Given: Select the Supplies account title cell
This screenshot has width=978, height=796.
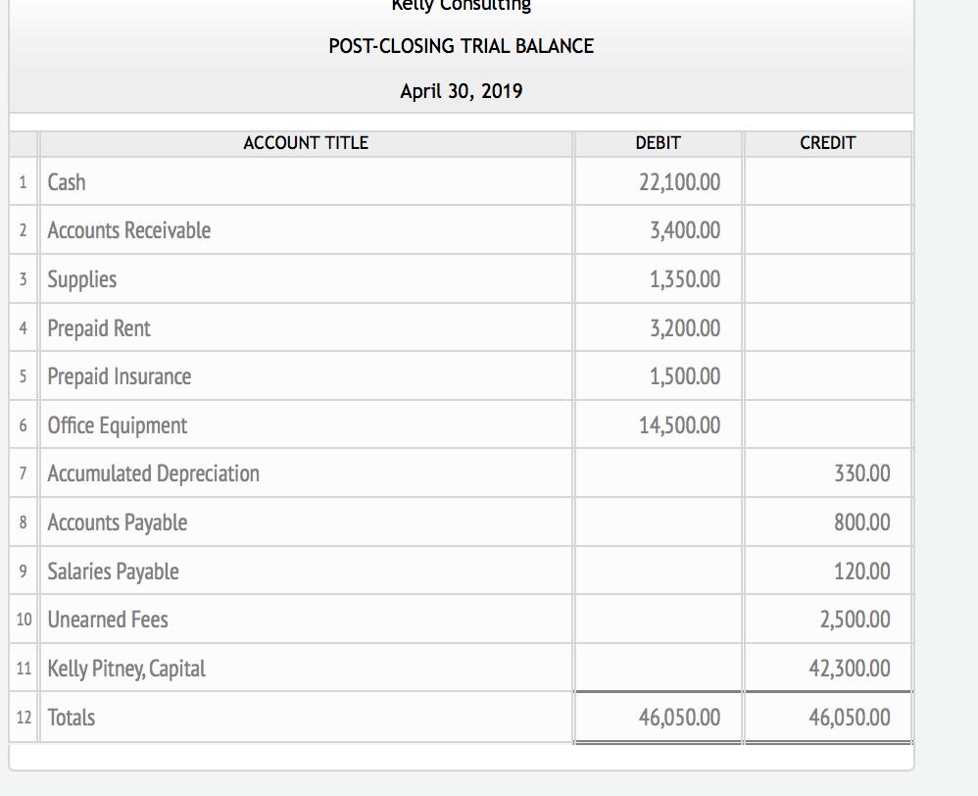Looking at the screenshot, I should click(306, 278).
